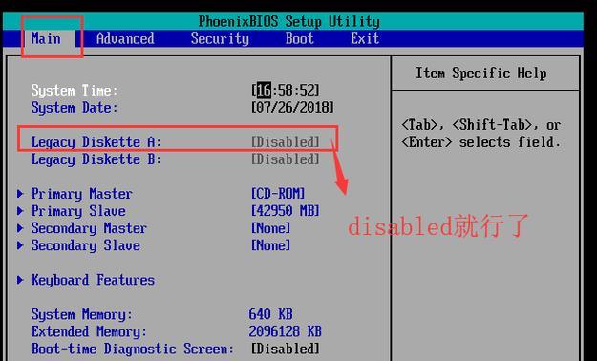This screenshot has height=361, width=597.
Task: Open the Advanced tab
Action: (x=125, y=39)
